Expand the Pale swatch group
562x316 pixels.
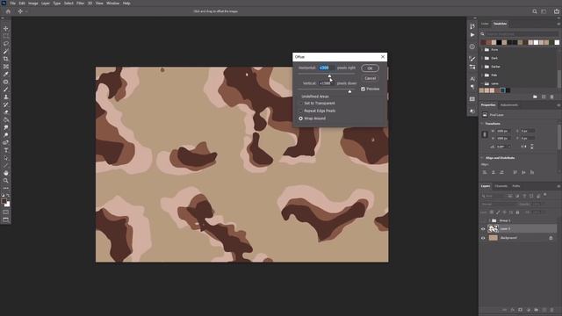(482, 75)
